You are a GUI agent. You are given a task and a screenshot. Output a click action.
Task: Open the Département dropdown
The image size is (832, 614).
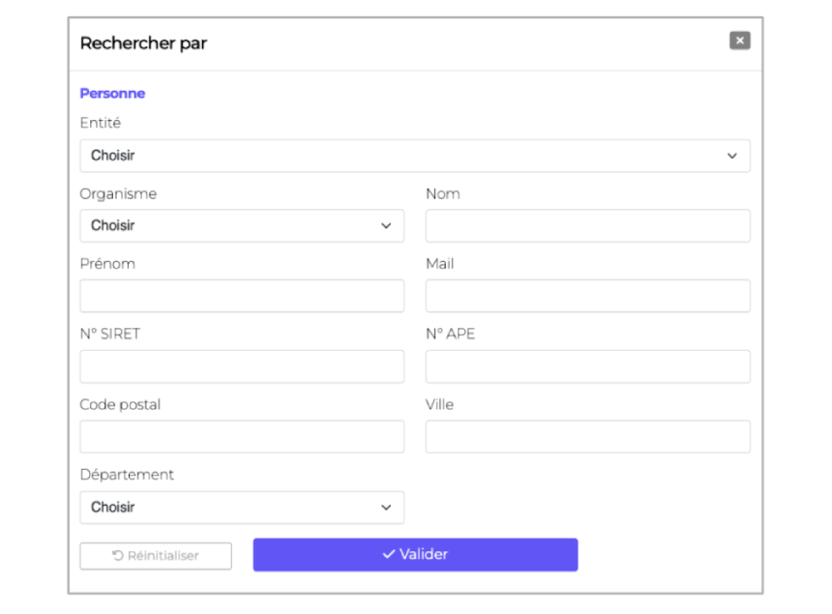242,507
